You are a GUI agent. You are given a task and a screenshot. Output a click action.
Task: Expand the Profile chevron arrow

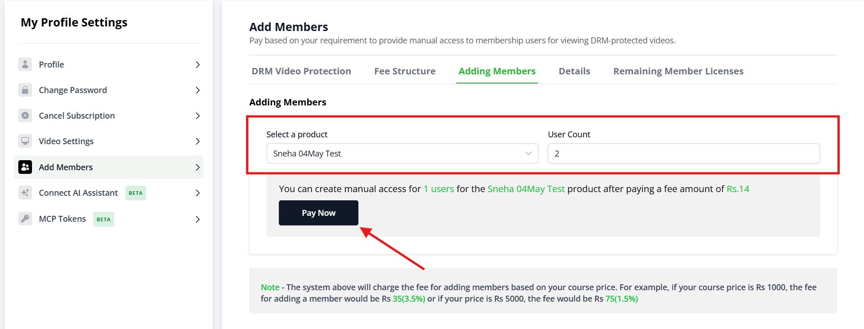197,65
